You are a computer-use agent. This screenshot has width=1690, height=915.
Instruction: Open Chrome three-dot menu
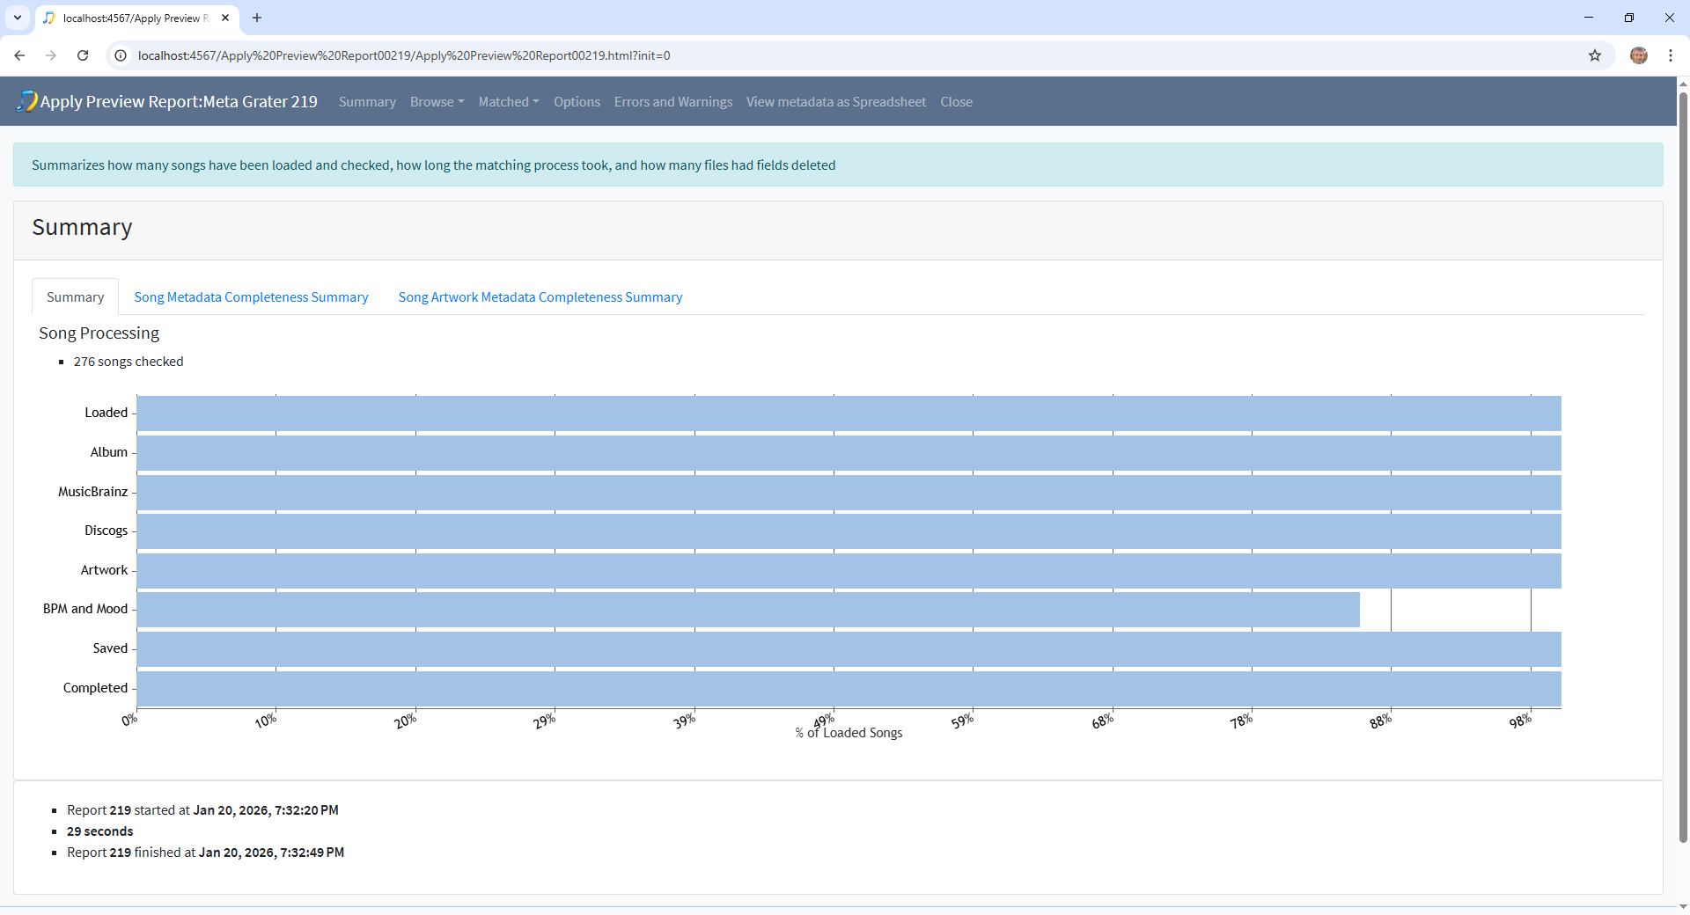pyautogui.click(x=1670, y=55)
